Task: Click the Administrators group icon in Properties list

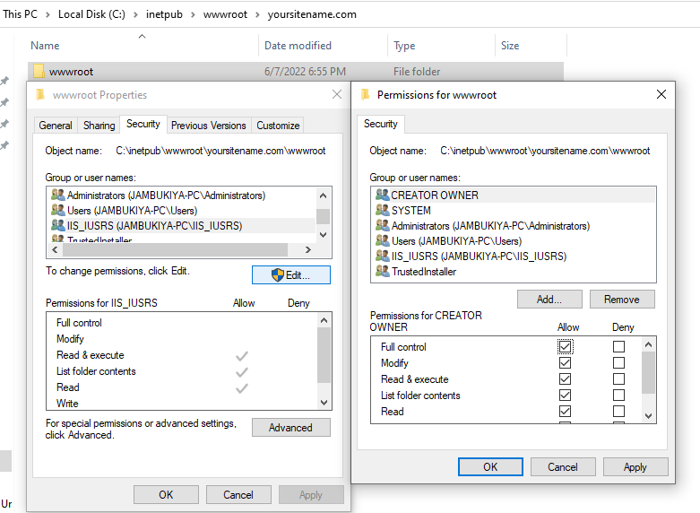Action: click(x=58, y=196)
